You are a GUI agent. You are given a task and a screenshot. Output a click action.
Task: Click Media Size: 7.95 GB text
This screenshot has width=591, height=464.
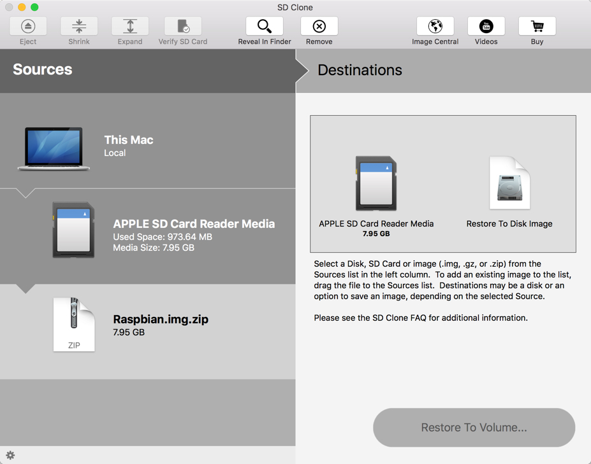coord(154,248)
